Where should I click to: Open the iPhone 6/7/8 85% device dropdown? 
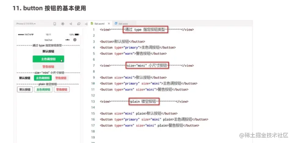coord(26,24)
